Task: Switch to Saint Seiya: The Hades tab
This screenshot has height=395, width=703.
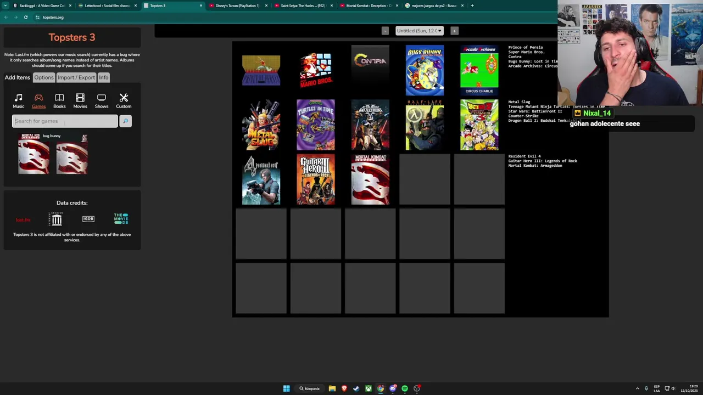Action: pos(303,5)
